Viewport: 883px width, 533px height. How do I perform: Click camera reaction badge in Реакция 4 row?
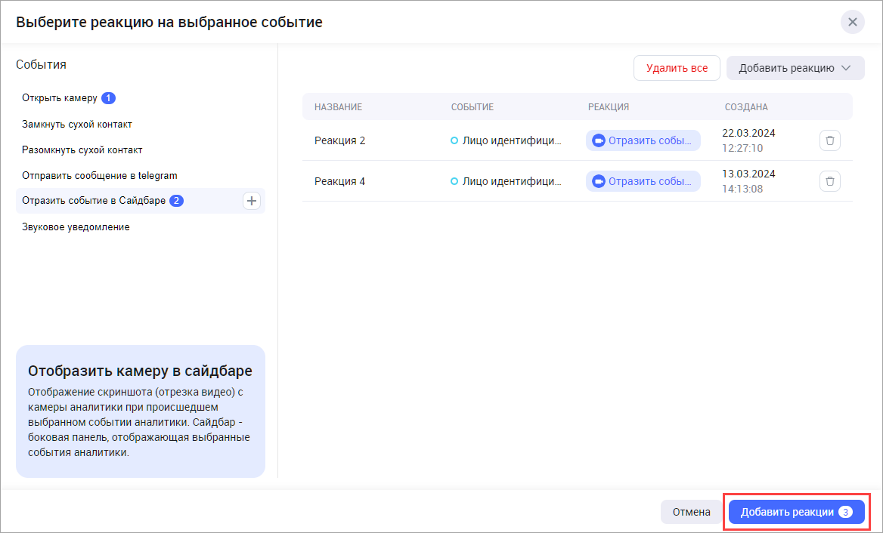click(643, 181)
